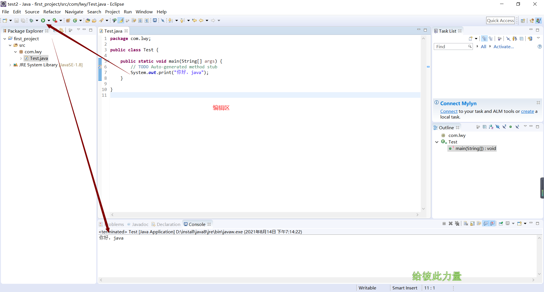
Task: Select the Test.java editor tab
Action: [113, 31]
